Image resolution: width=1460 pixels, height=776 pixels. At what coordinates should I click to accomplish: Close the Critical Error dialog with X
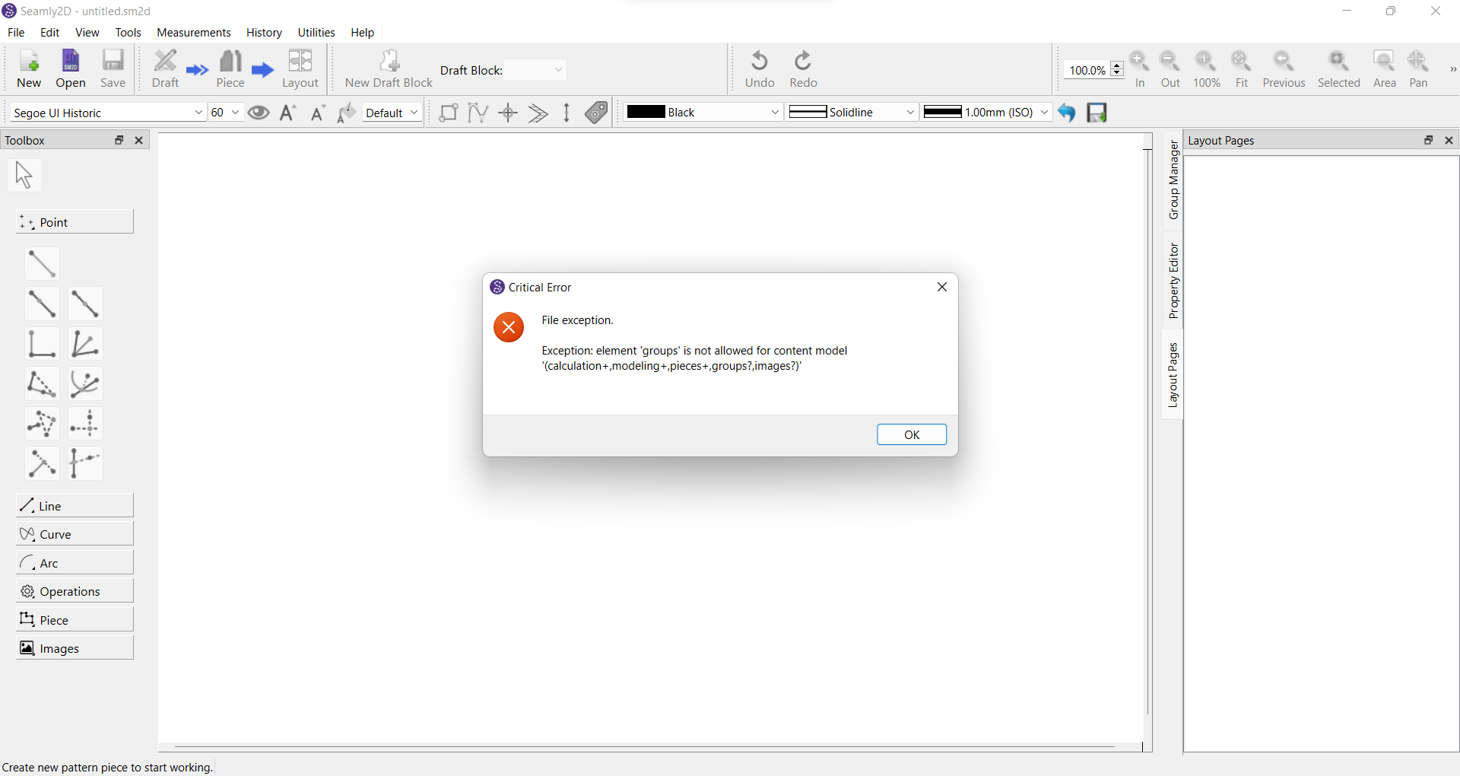[941, 287]
